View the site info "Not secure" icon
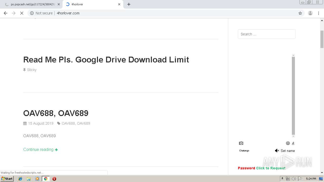The height and width of the screenshot is (182, 324). pos(32,13)
